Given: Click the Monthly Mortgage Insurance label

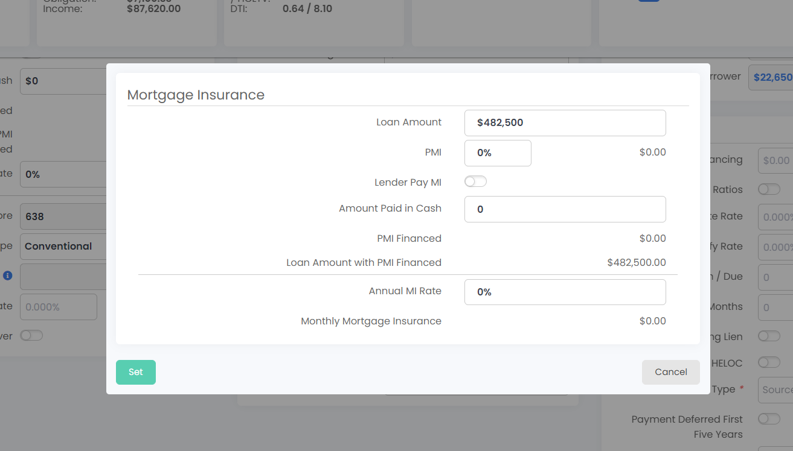Looking at the screenshot, I should pyautogui.click(x=371, y=321).
